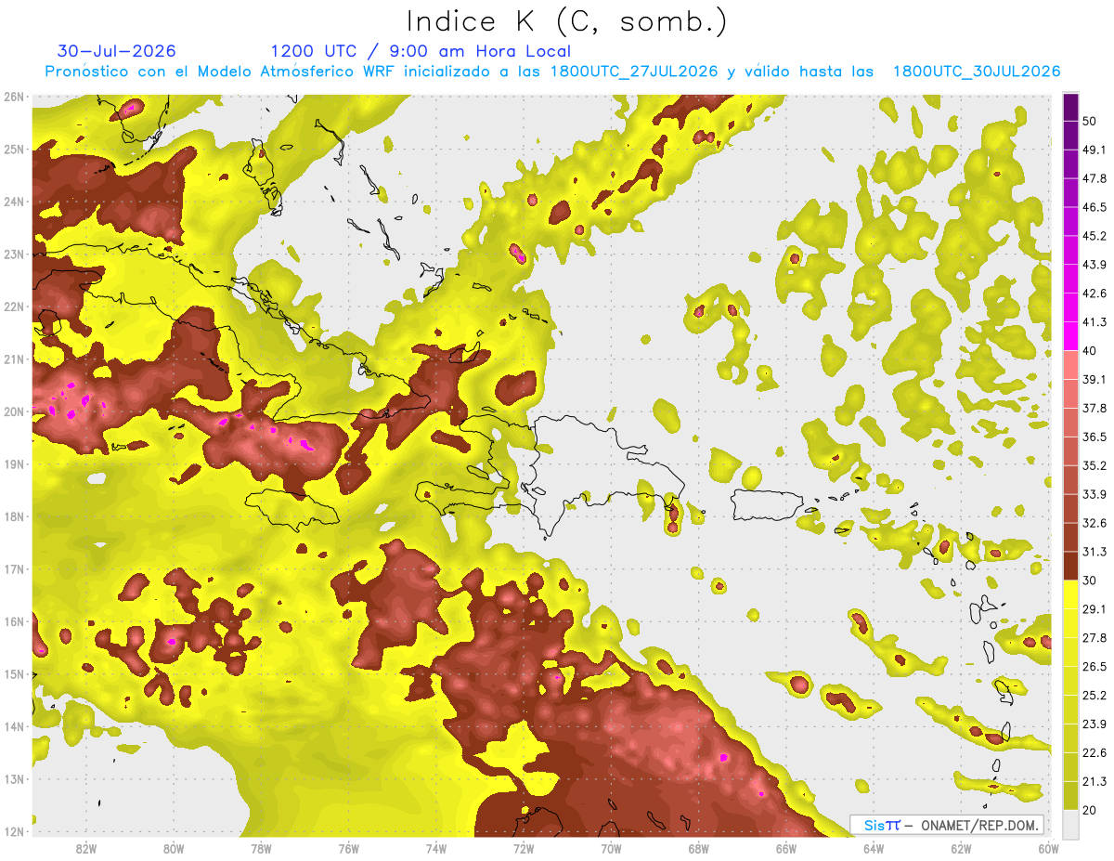Click the colorbar value 22.6
The height and width of the screenshot is (861, 1114).
coord(1095,753)
